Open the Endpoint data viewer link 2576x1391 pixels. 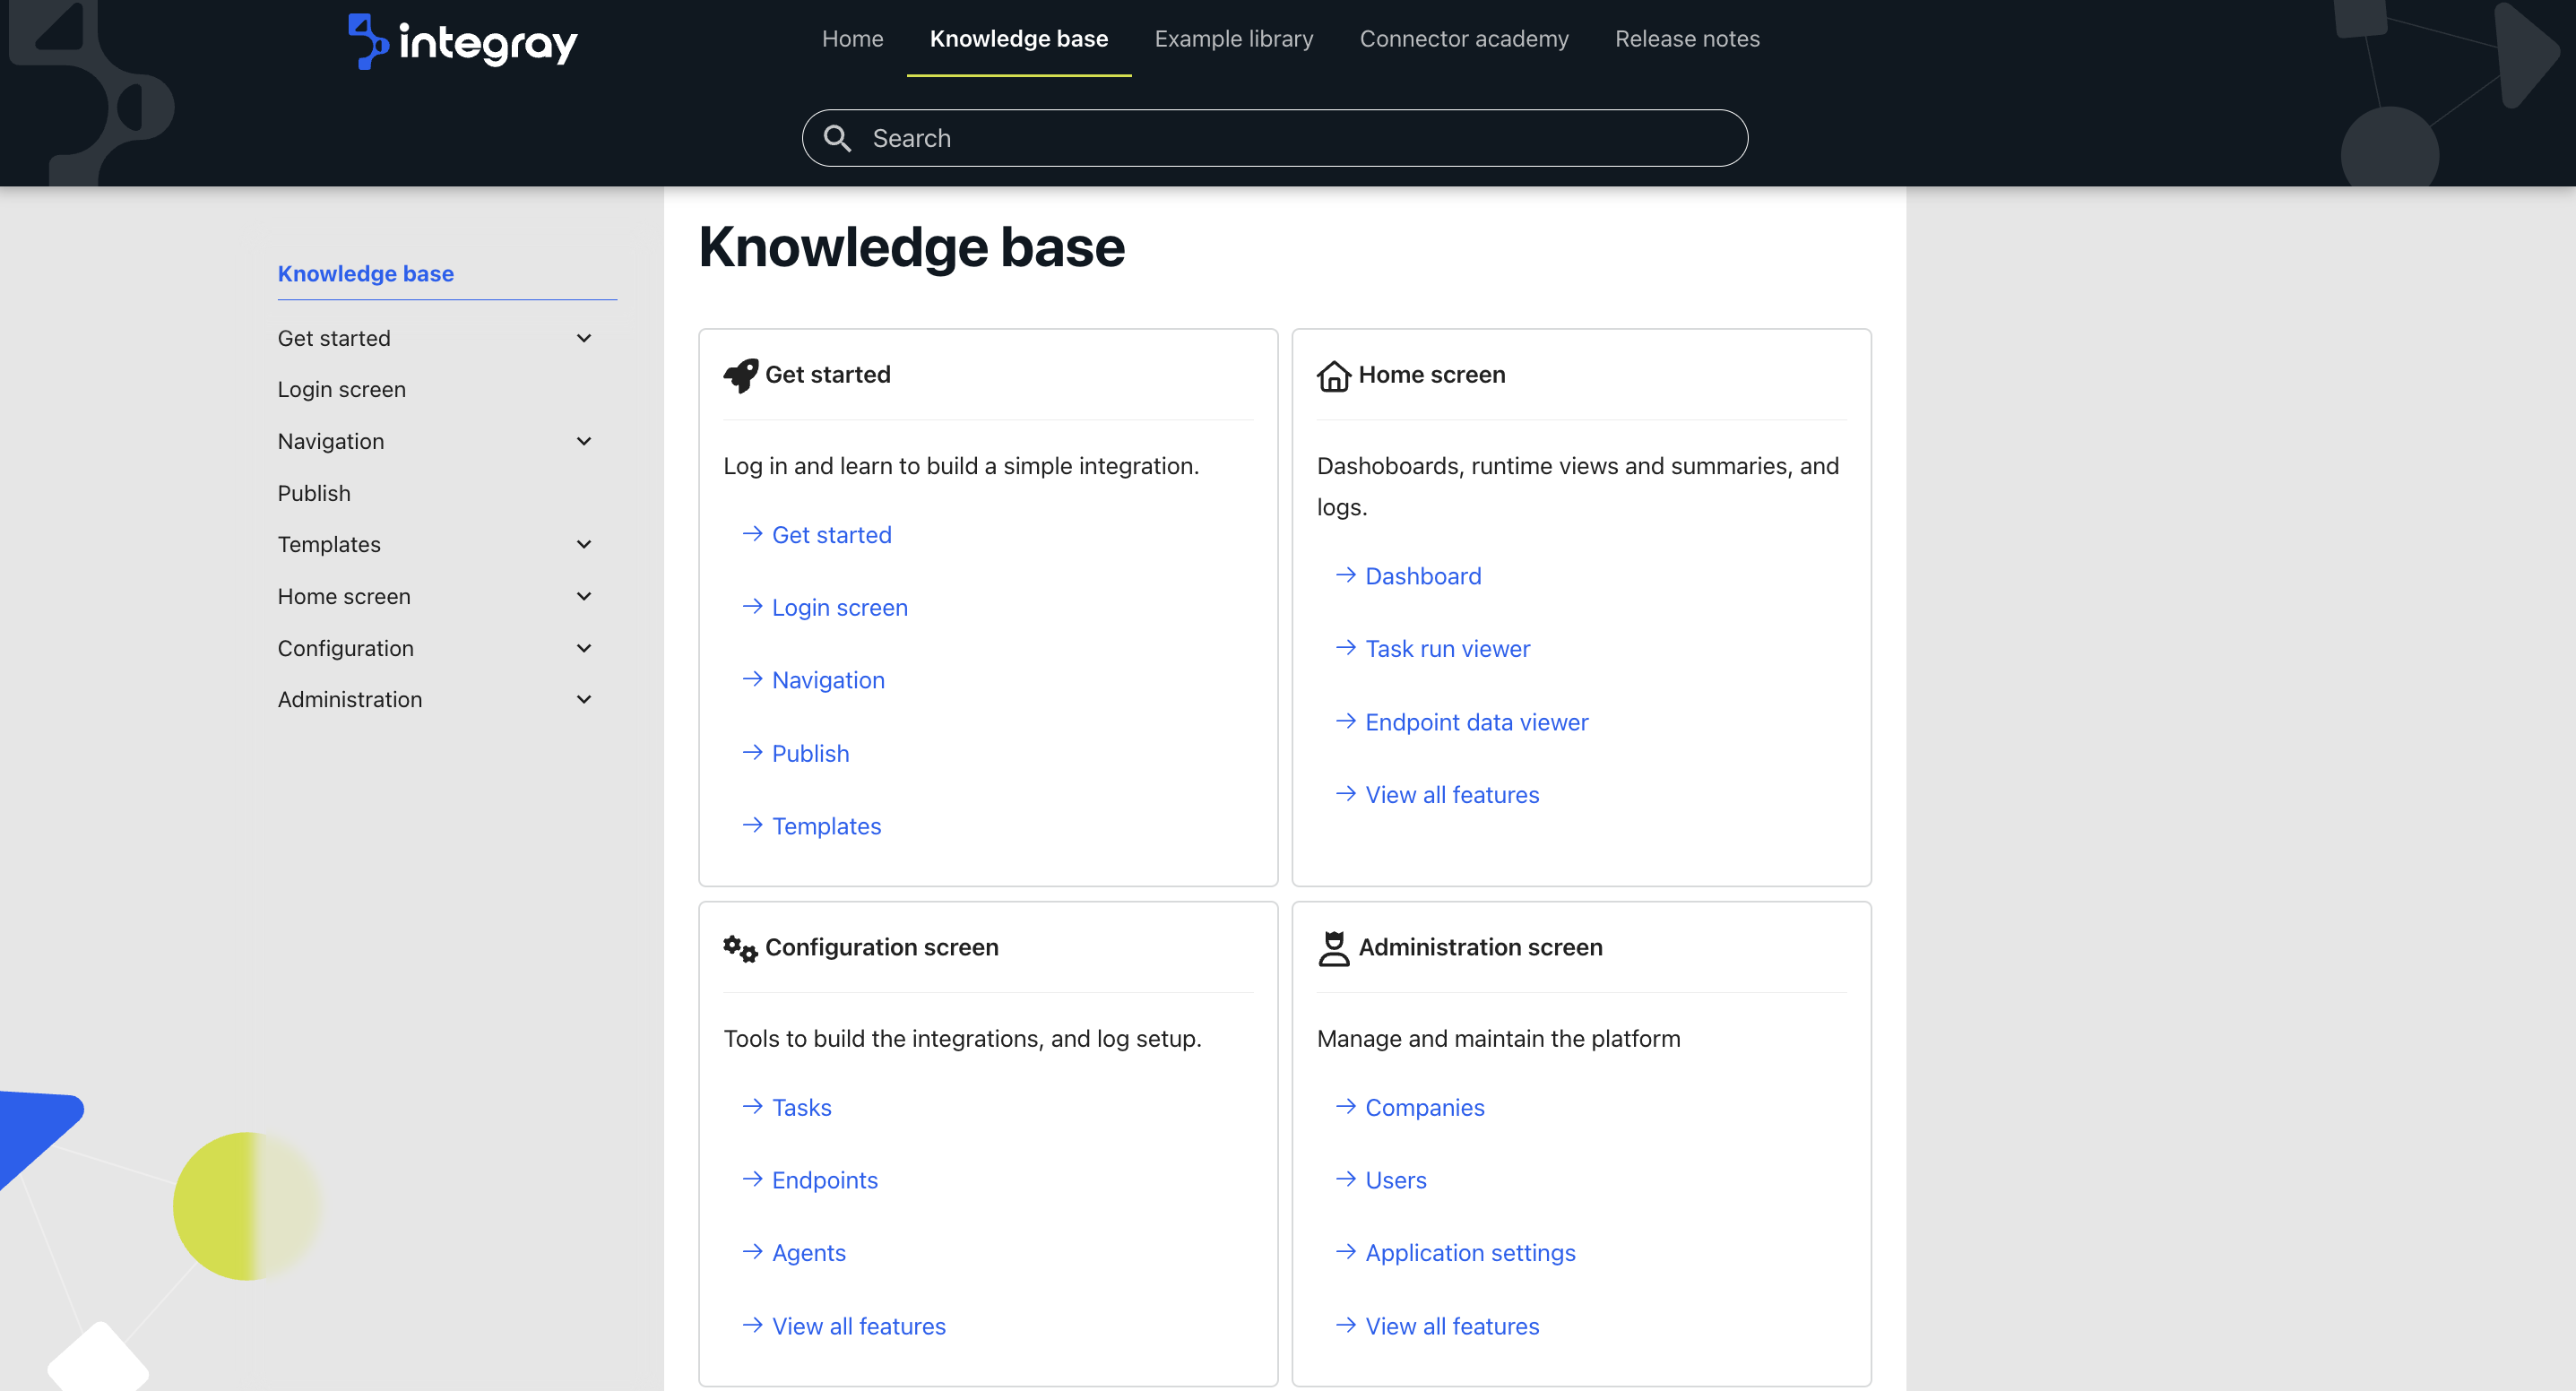tap(1476, 722)
